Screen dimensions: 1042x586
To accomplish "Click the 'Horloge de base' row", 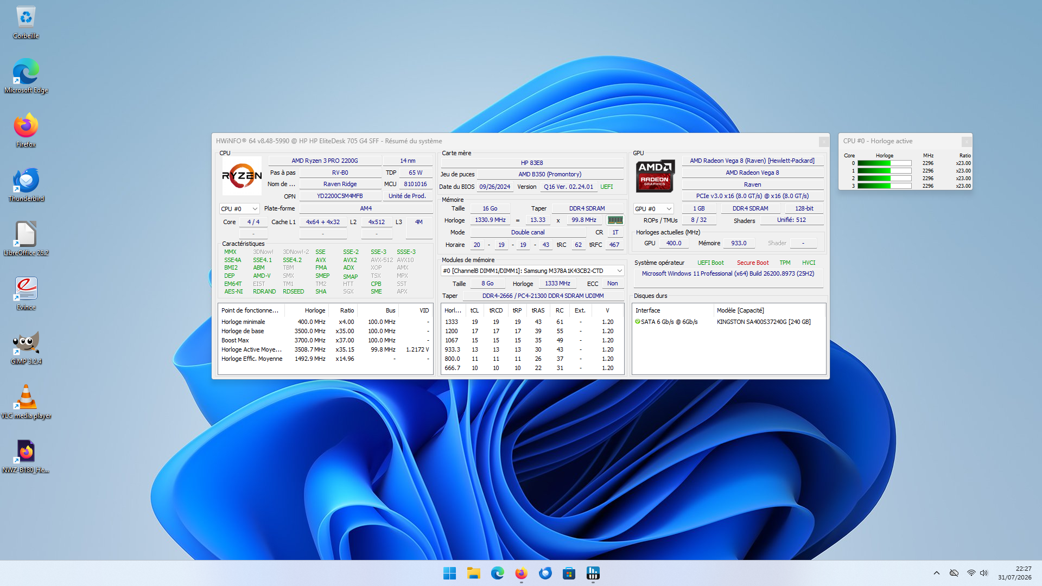I will click(x=325, y=331).
